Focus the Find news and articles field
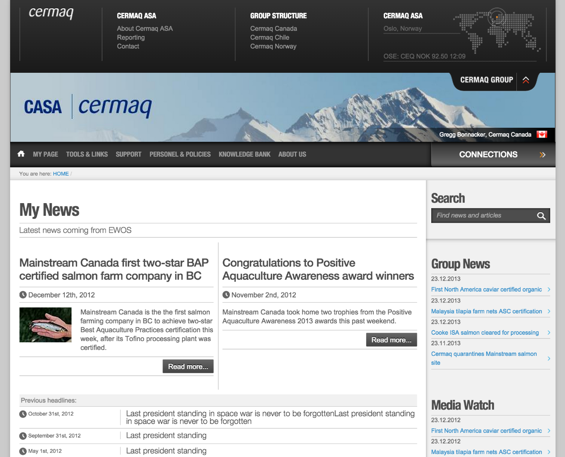This screenshot has width=565, height=457. point(482,216)
